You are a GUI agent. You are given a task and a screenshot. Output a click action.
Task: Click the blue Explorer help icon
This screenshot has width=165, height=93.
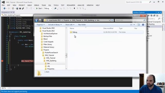click(x=143, y=25)
